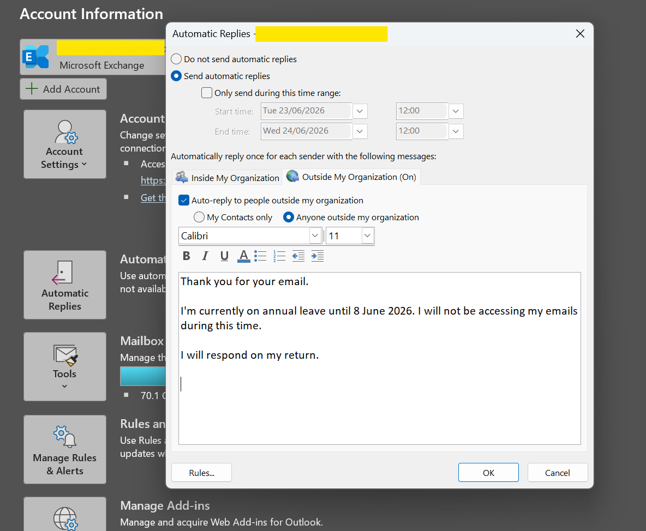Viewport: 646px width, 531px height.
Task: Click the Add Account button
Action: pyautogui.click(x=63, y=89)
